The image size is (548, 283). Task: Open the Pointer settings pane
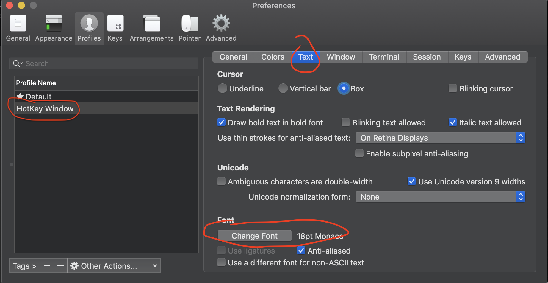click(190, 28)
